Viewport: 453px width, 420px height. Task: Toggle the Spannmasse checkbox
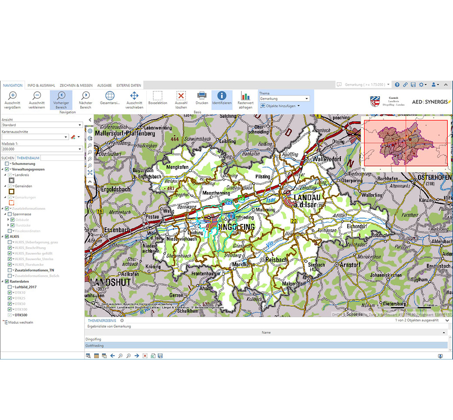point(10,214)
